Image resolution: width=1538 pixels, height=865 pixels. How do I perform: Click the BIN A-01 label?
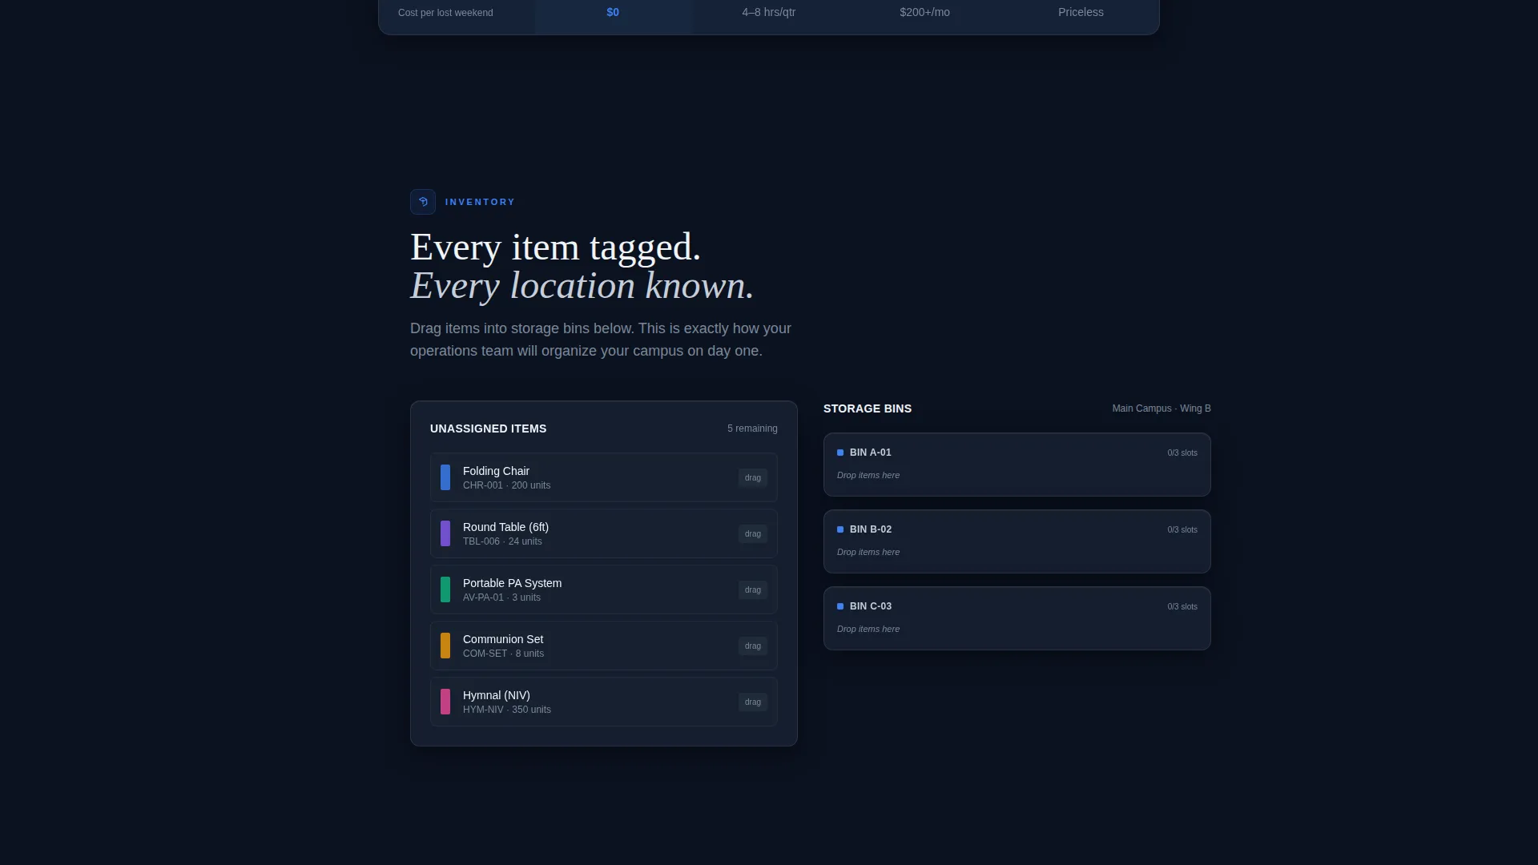click(x=870, y=453)
